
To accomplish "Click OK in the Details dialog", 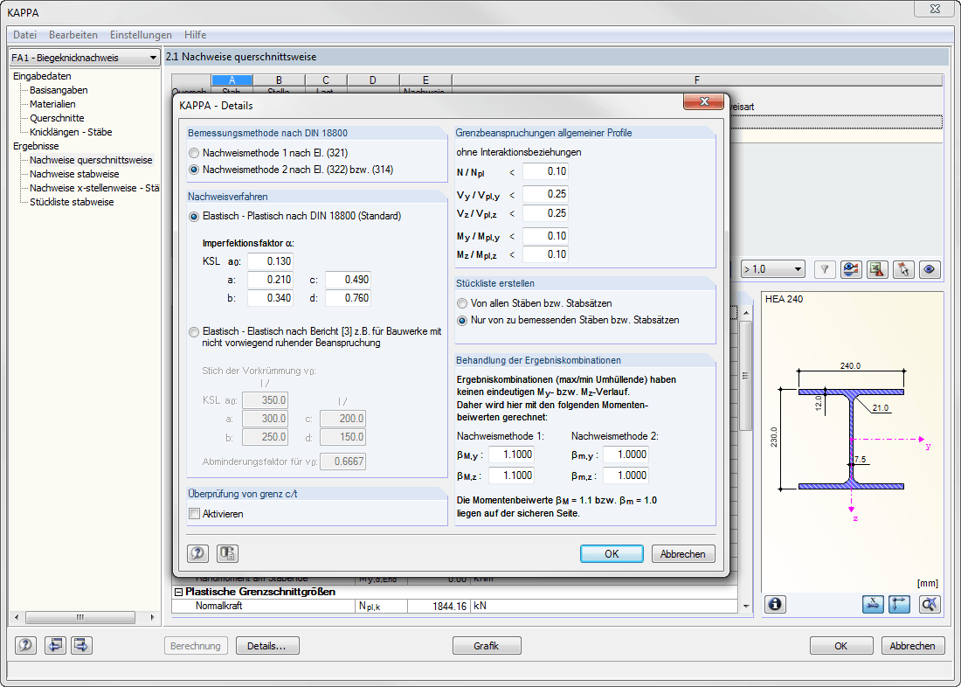I will 612,554.
